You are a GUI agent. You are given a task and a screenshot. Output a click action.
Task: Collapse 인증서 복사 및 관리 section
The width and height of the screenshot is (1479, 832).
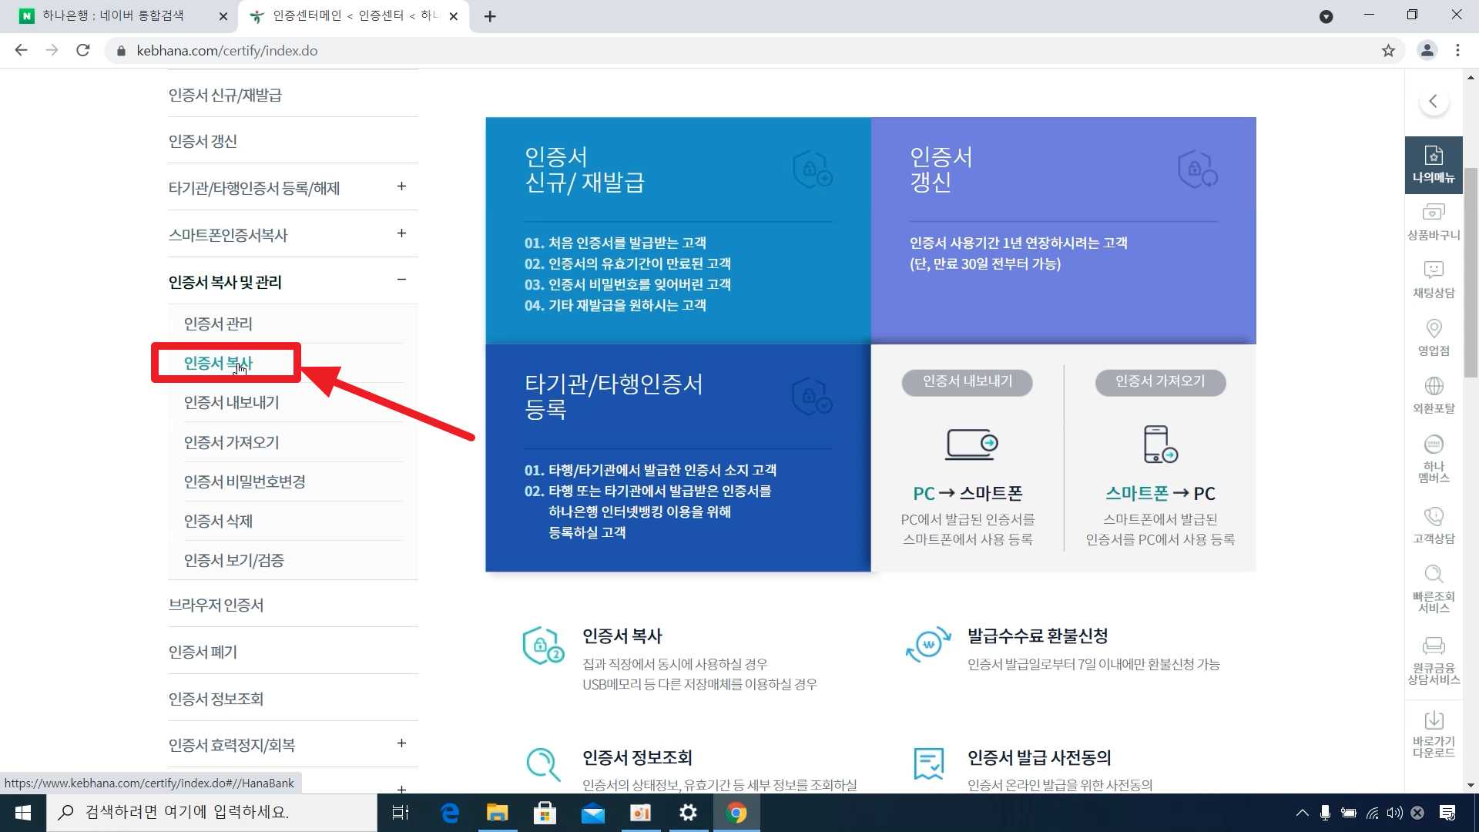401,280
